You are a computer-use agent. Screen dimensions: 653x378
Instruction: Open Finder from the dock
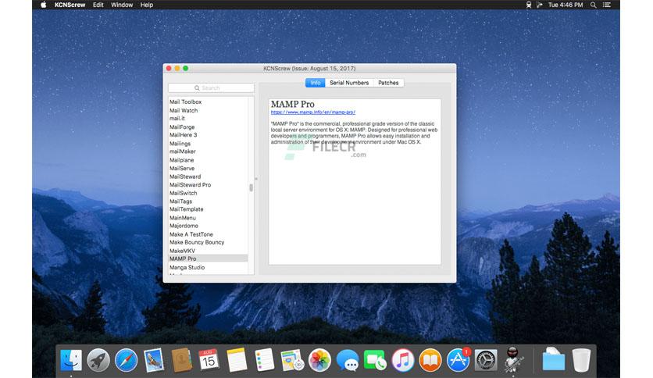(x=71, y=360)
